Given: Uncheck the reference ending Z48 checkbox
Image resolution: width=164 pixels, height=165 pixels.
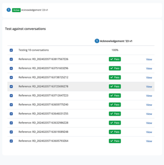Looking at the screenshot, I should (11, 132).
